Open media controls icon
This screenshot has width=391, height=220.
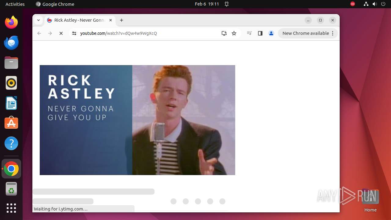tap(249, 33)
